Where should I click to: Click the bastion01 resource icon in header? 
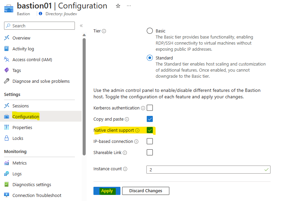tap(9, 9)
